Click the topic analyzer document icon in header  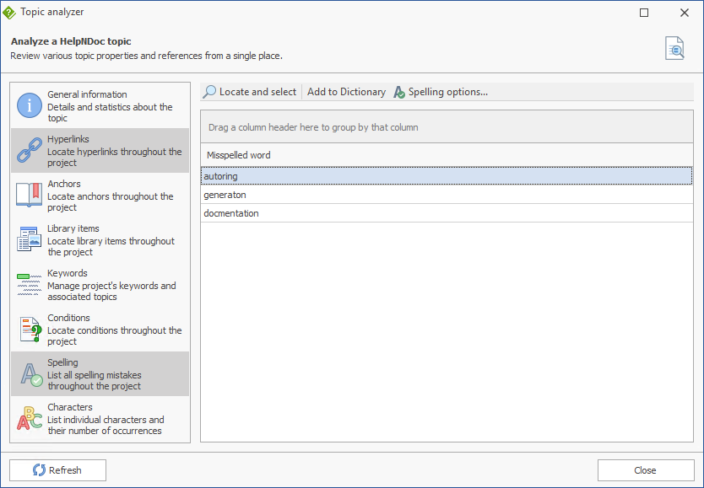pyautogui.click(x=674, y=48)
